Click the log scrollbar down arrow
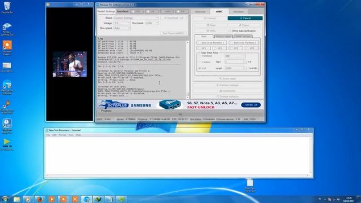 point(187,98)
